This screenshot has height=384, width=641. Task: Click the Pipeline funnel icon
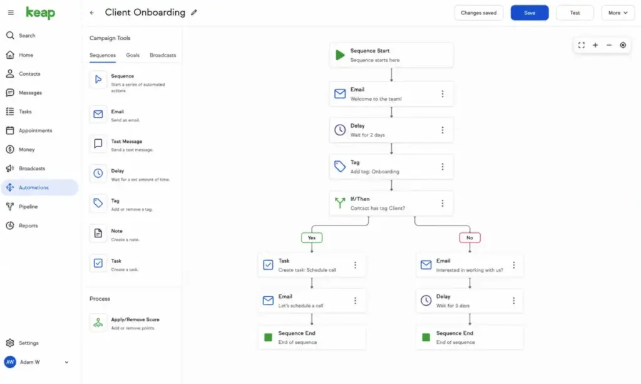coord(10,207)
